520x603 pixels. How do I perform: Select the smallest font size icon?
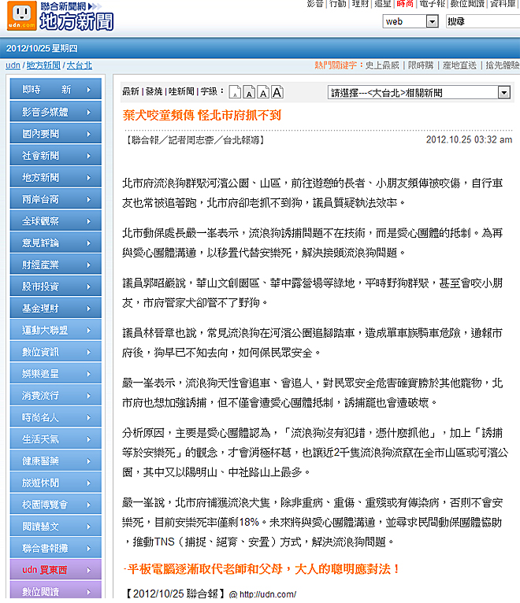tap(233, 93)
